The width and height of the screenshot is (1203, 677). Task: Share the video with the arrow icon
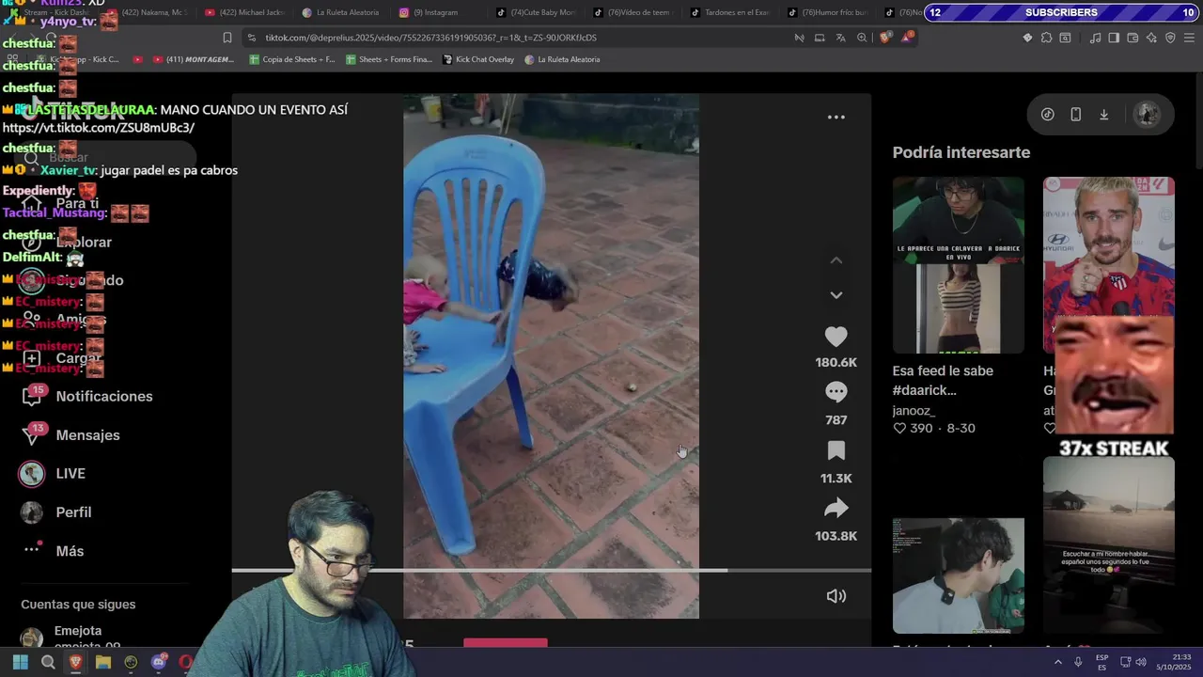click(836, 509)
